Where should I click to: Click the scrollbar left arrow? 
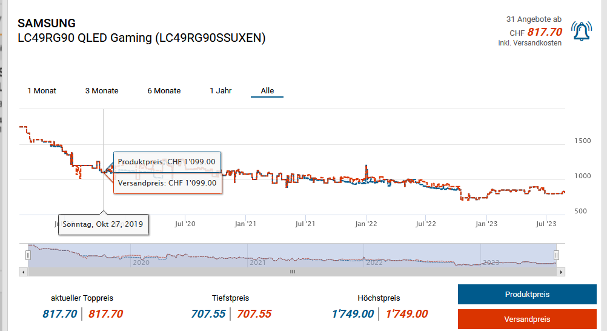coord(24,272)
